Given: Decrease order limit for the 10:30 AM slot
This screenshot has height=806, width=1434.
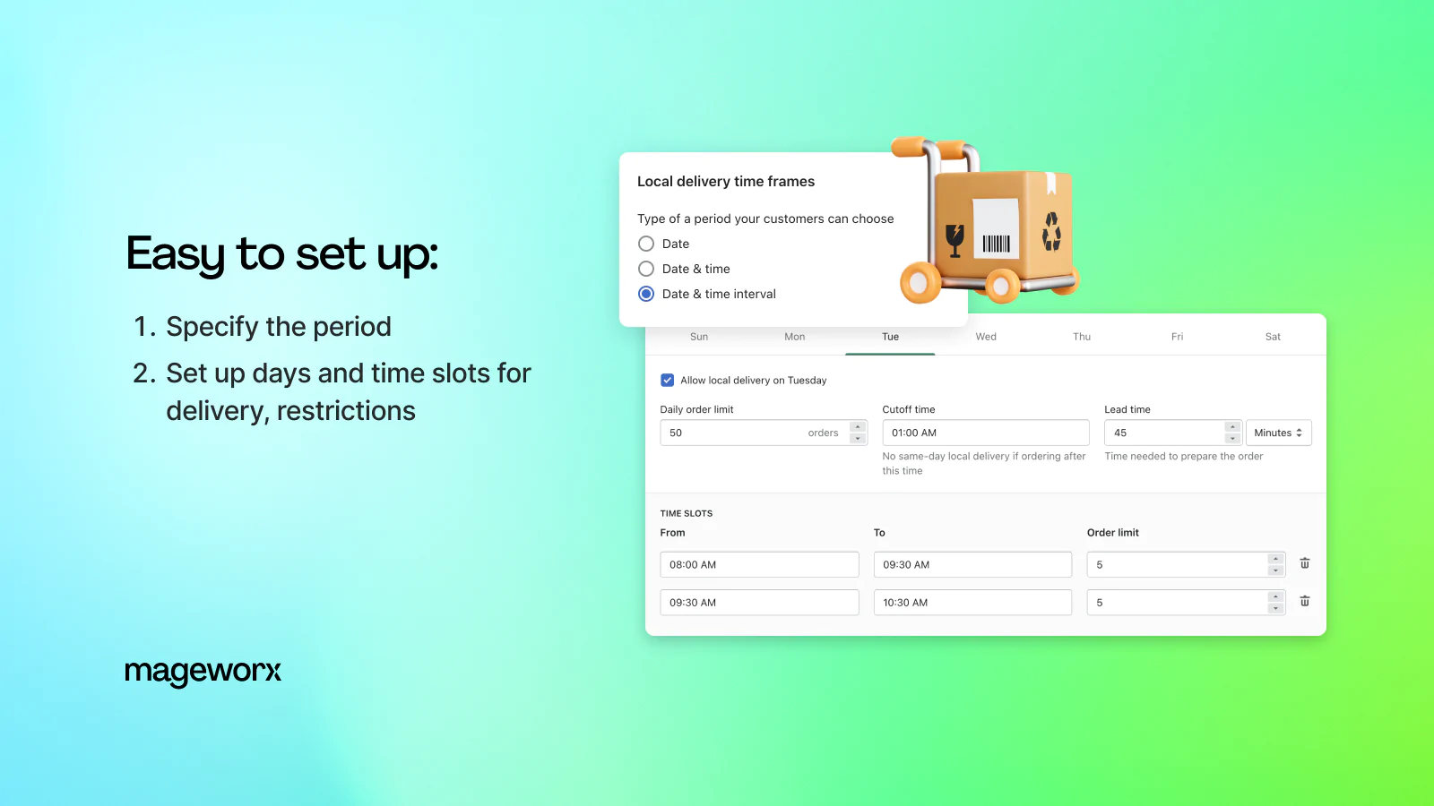Looking at the screenshot, I should coord(1276,608).
